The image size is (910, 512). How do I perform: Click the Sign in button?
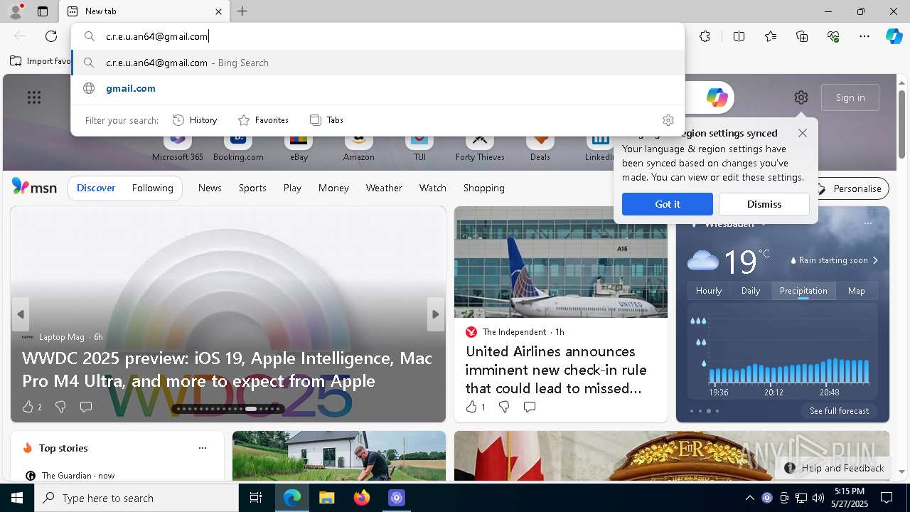tap(850, 97)
